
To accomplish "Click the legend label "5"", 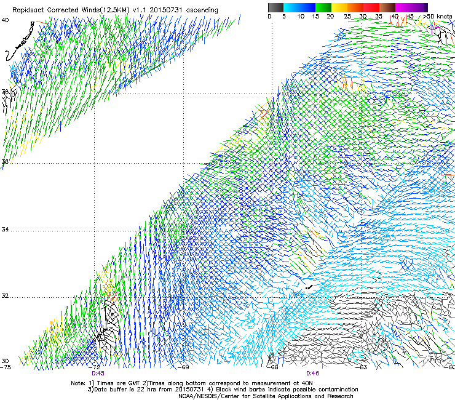I will 284,17.
